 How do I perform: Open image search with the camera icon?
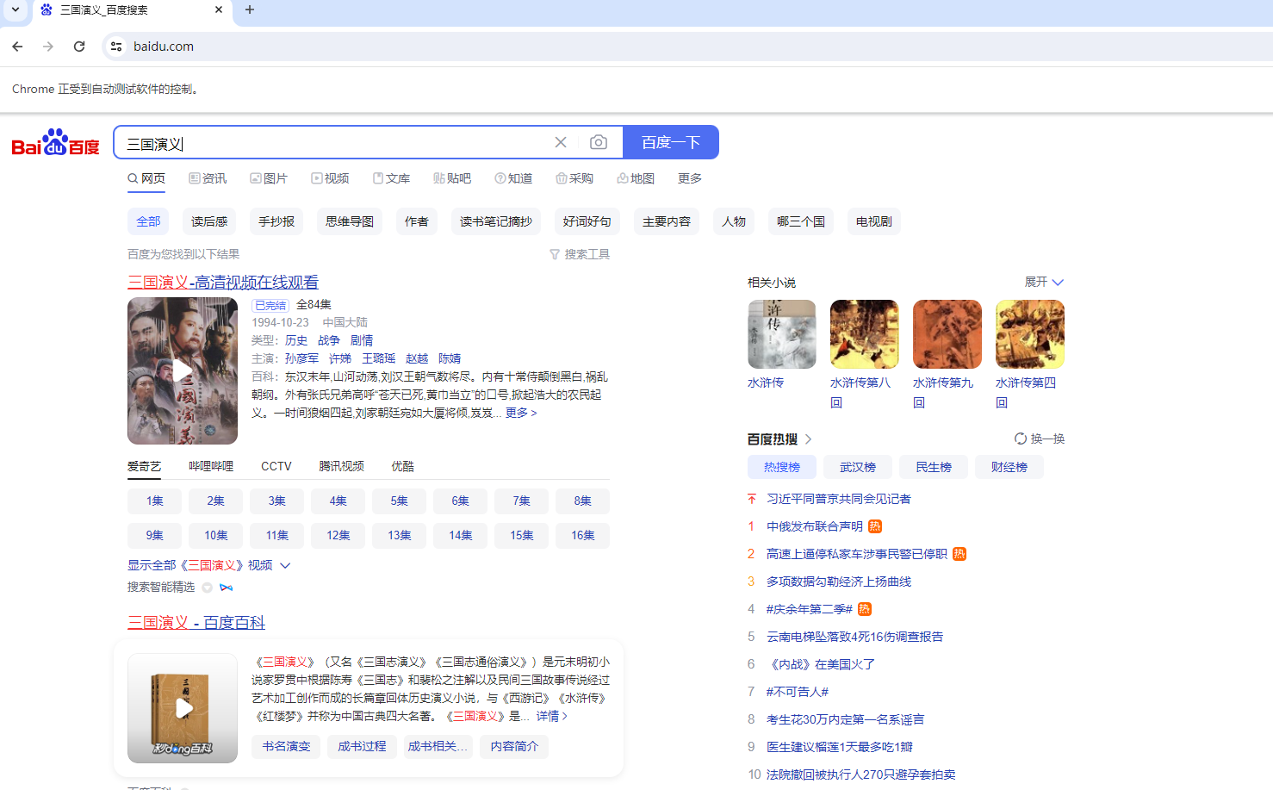click(x=599, y=142)
